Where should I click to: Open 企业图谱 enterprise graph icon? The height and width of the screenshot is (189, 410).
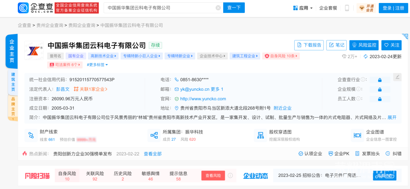[357, 135]
